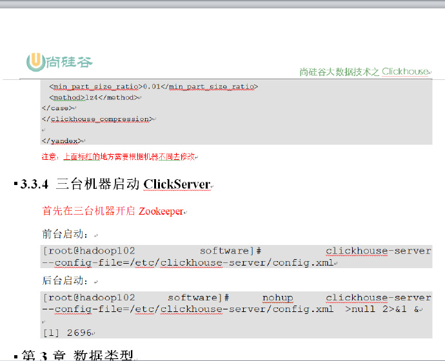Click nohup in the background command

(277, 298)
